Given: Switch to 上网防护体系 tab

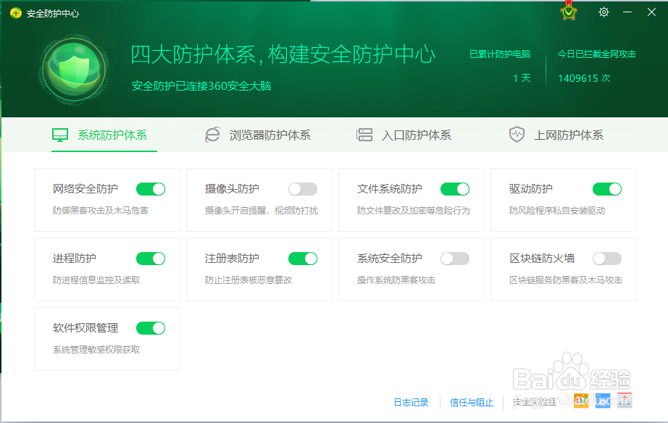Looking at the screenshot, I should 556,135.
